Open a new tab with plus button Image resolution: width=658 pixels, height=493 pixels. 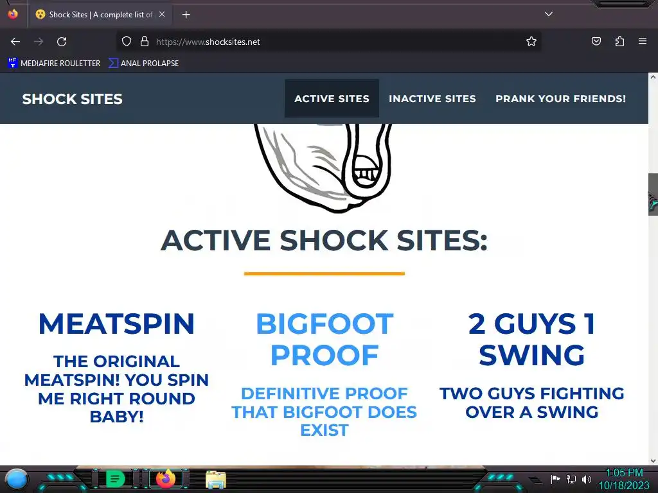pos(186,15)
